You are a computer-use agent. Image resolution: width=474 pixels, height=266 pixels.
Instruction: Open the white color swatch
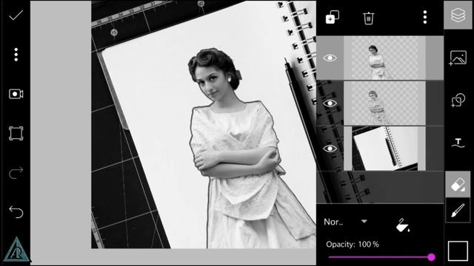458,250
